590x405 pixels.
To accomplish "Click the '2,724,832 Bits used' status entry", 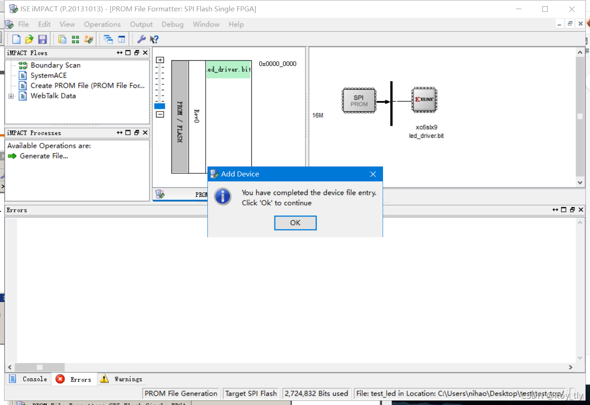I will pyautogui.click(x=316, y=393).
